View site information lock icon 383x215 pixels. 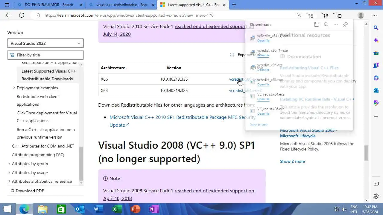click(37, 15)
